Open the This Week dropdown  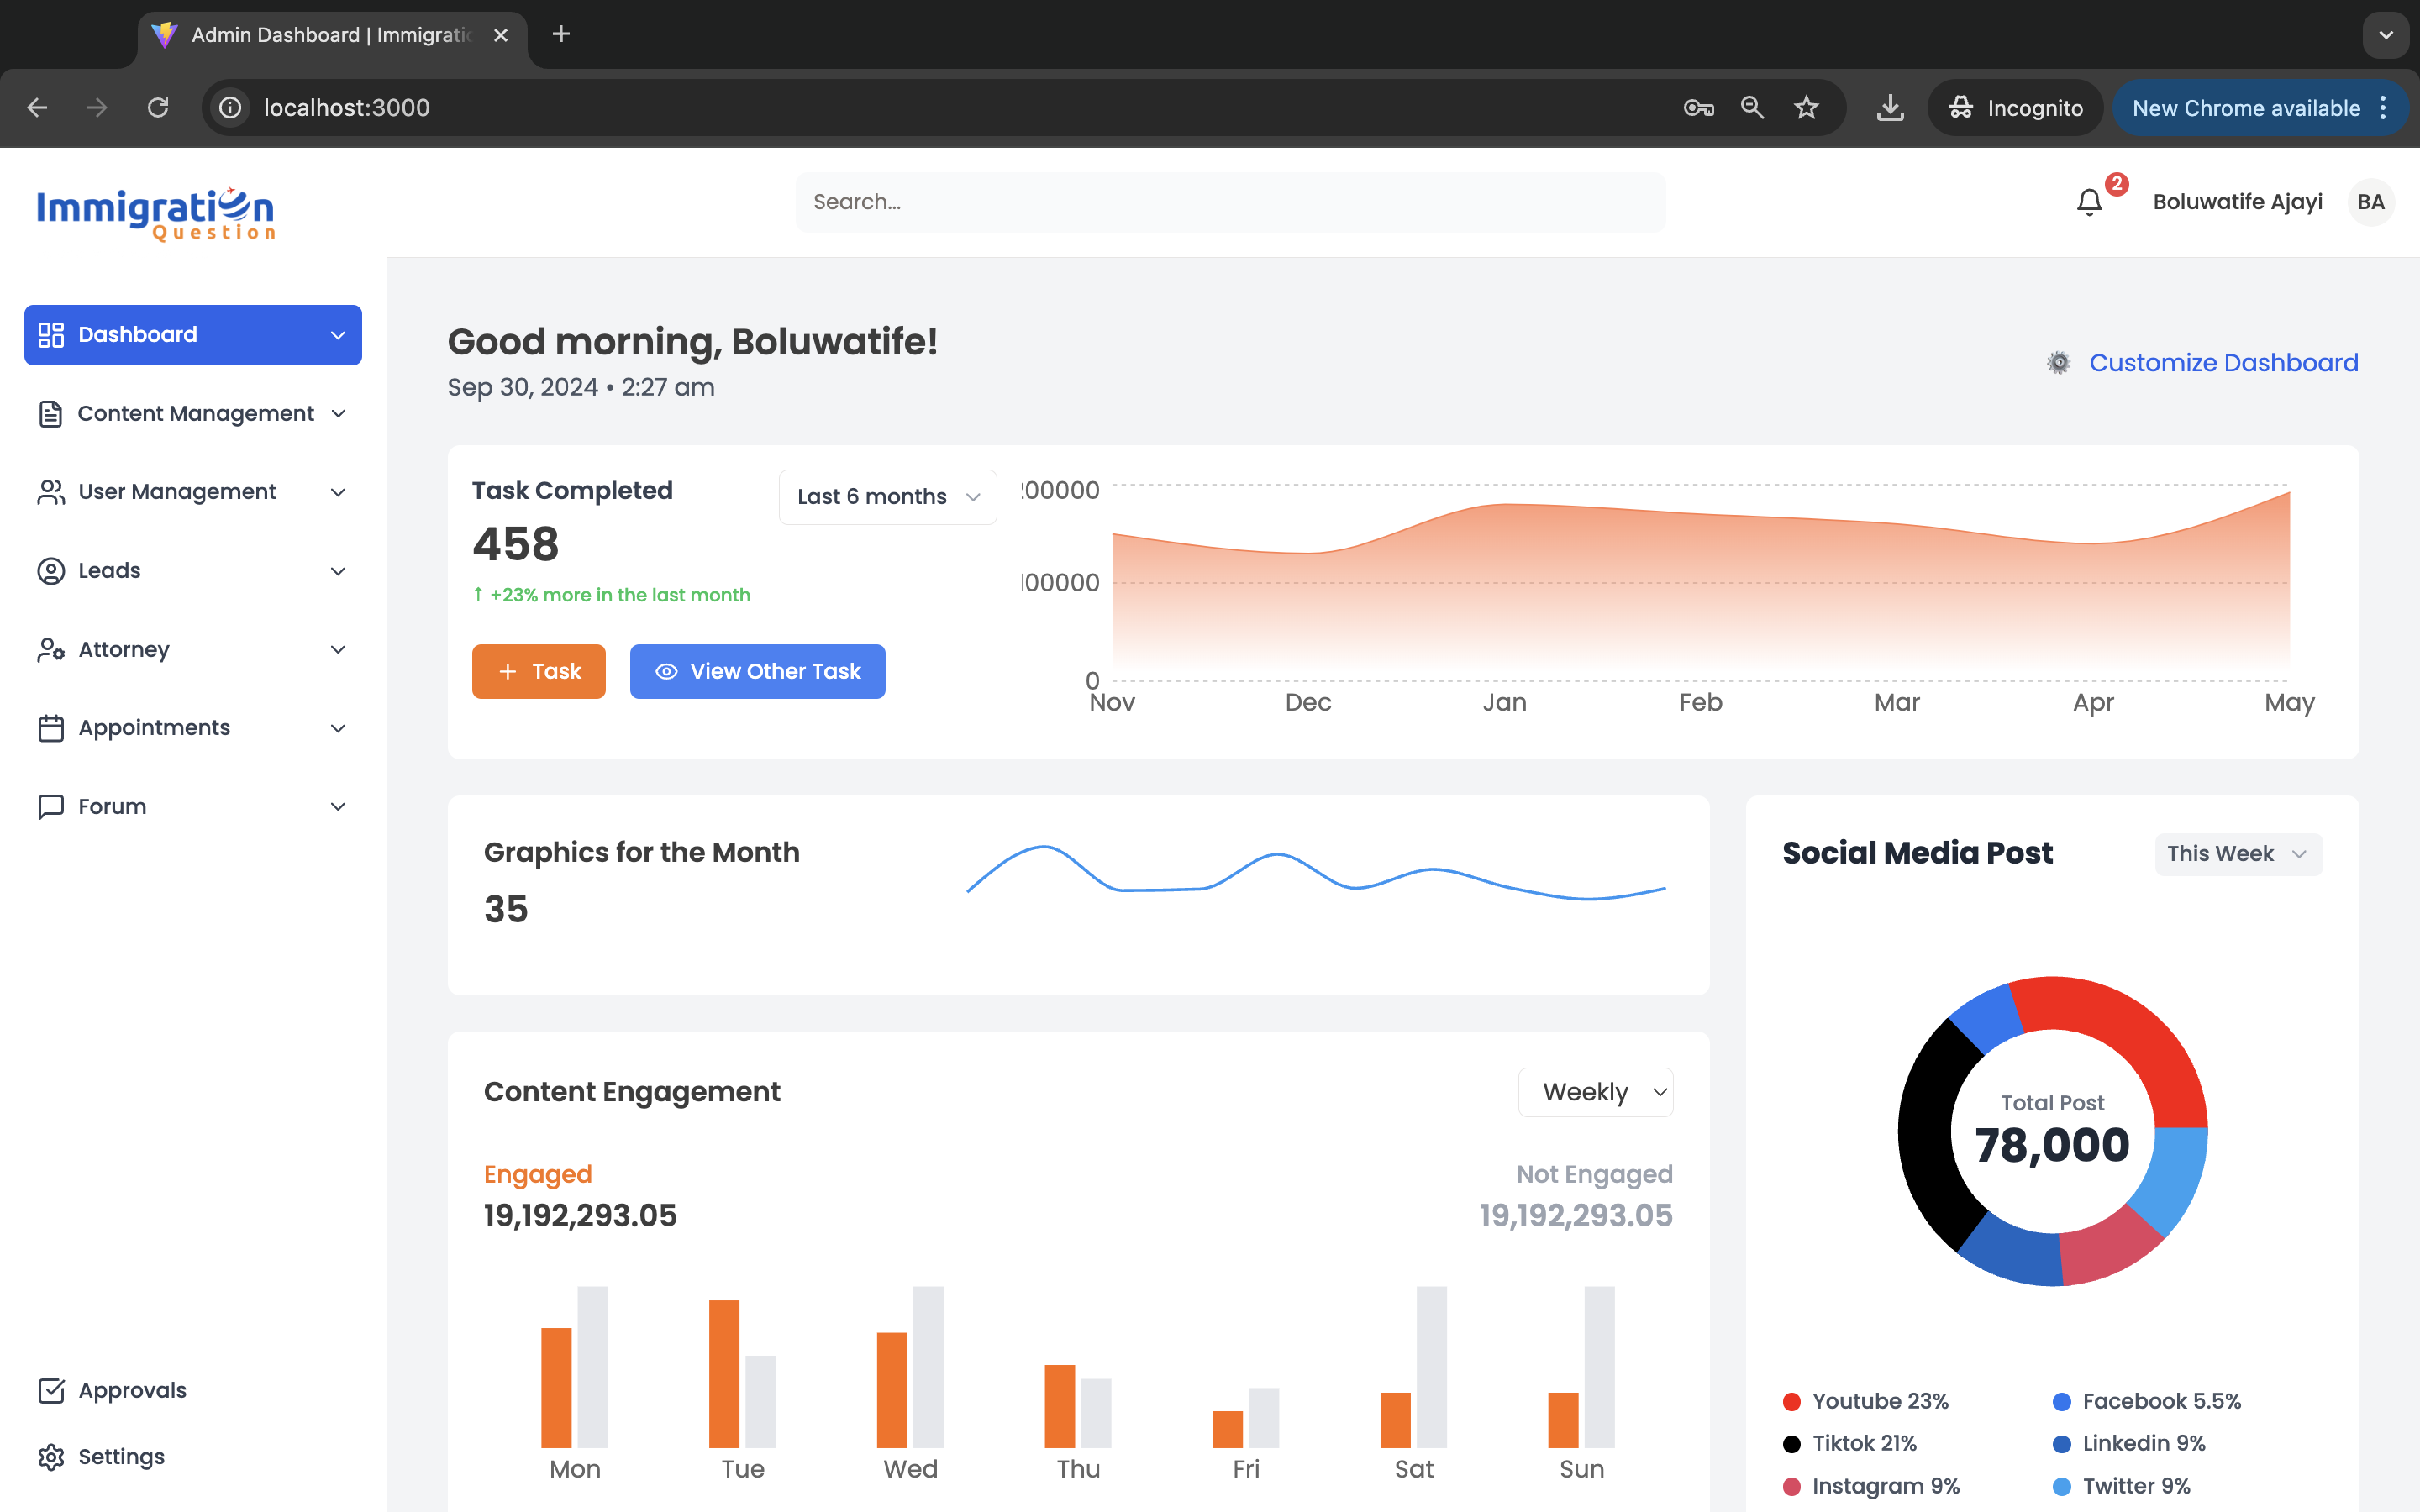2237,854
